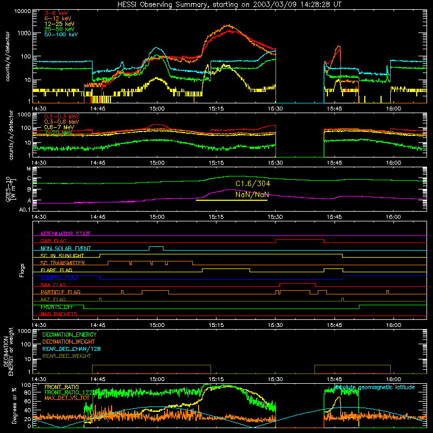
Task: Select the GAP_FLAG label
Action: (54, 241)
